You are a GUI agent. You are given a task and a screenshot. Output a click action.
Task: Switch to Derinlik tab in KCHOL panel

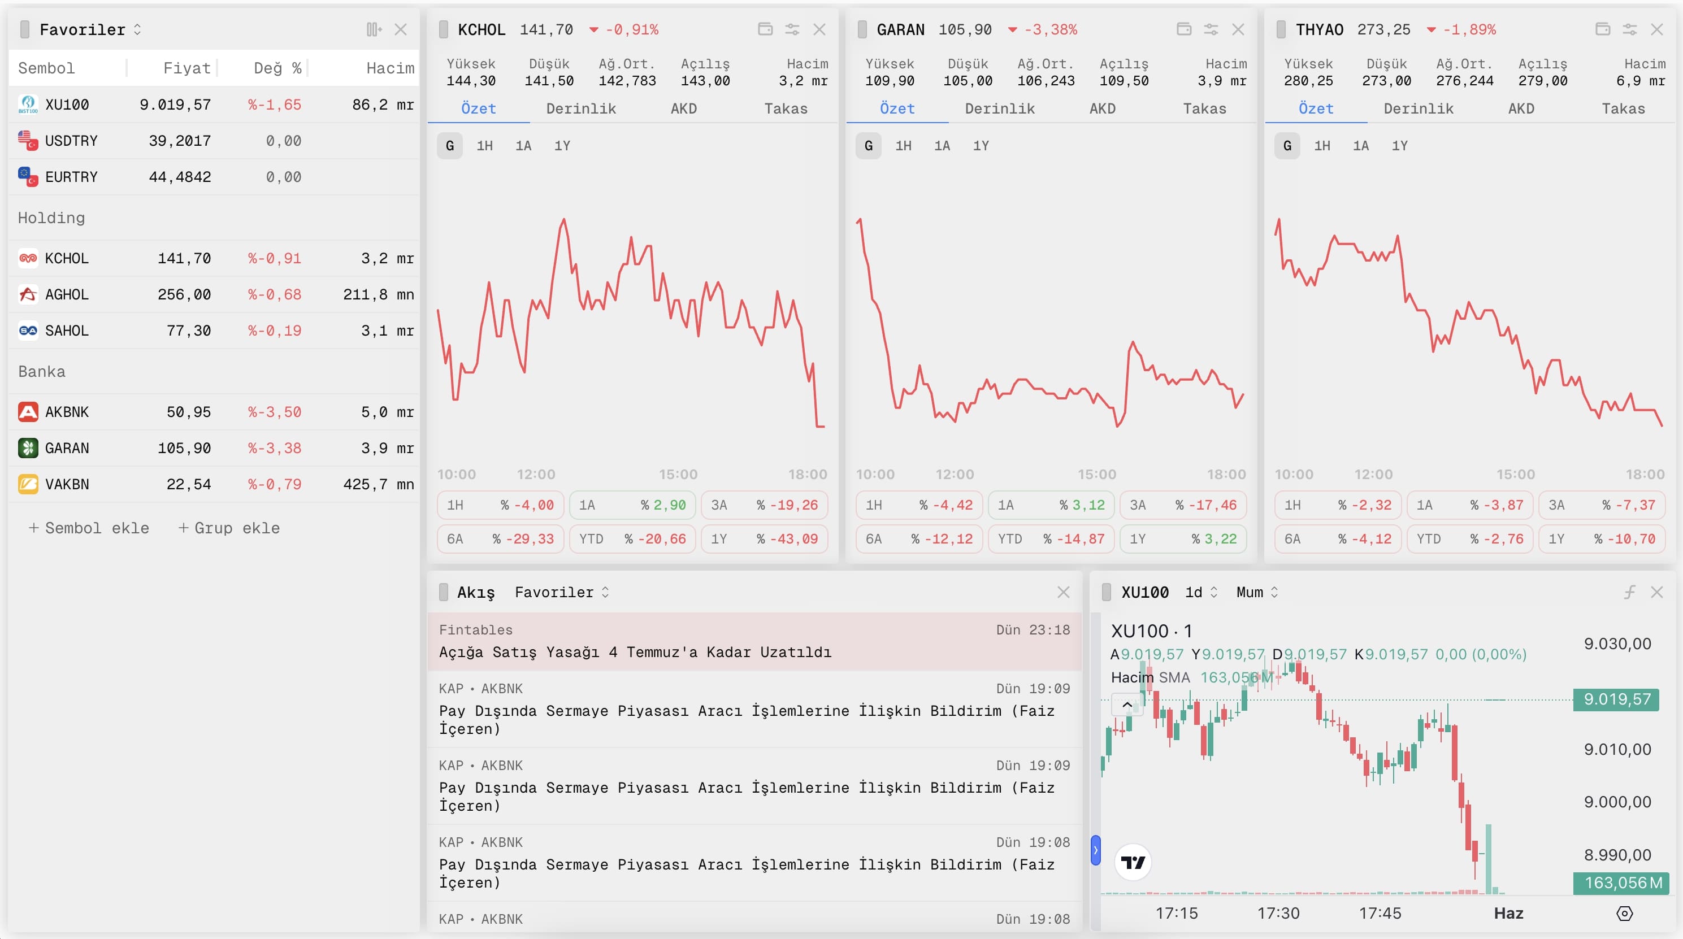coord(581,108)
